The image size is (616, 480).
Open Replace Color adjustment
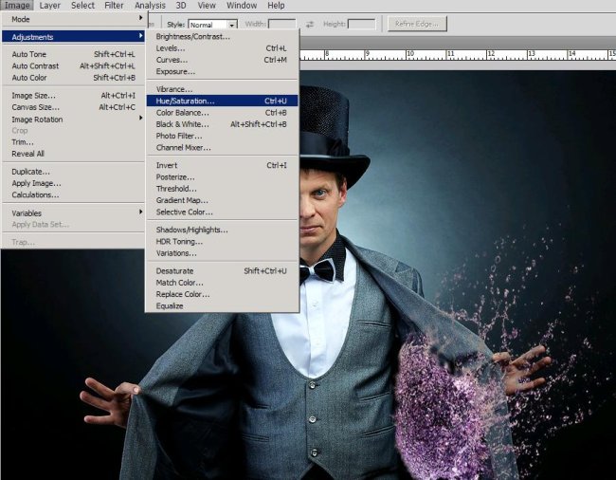(x=222, y=294)
